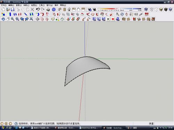Open the Tools (工具) menu
This screenshot has width=174, height=130.
(42, 5)
